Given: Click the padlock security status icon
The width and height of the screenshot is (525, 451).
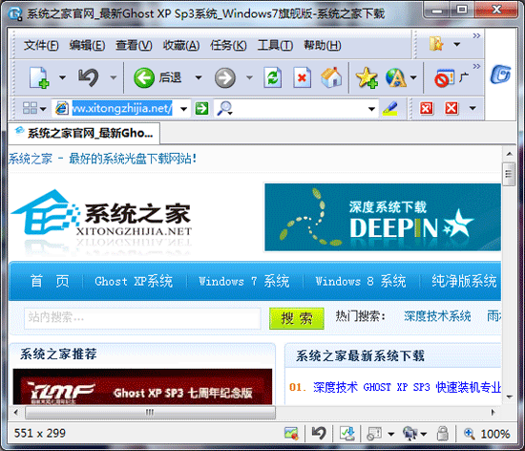Looking at the screenshot, I should pyautogui.click(x=442, y=433).
